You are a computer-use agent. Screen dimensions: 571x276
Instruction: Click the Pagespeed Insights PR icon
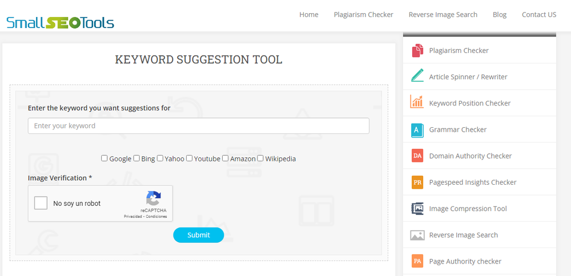point(417,182)
